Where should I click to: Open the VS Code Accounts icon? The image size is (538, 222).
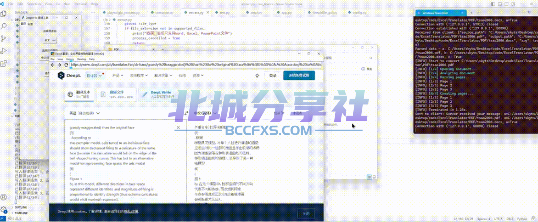[4, 197]
